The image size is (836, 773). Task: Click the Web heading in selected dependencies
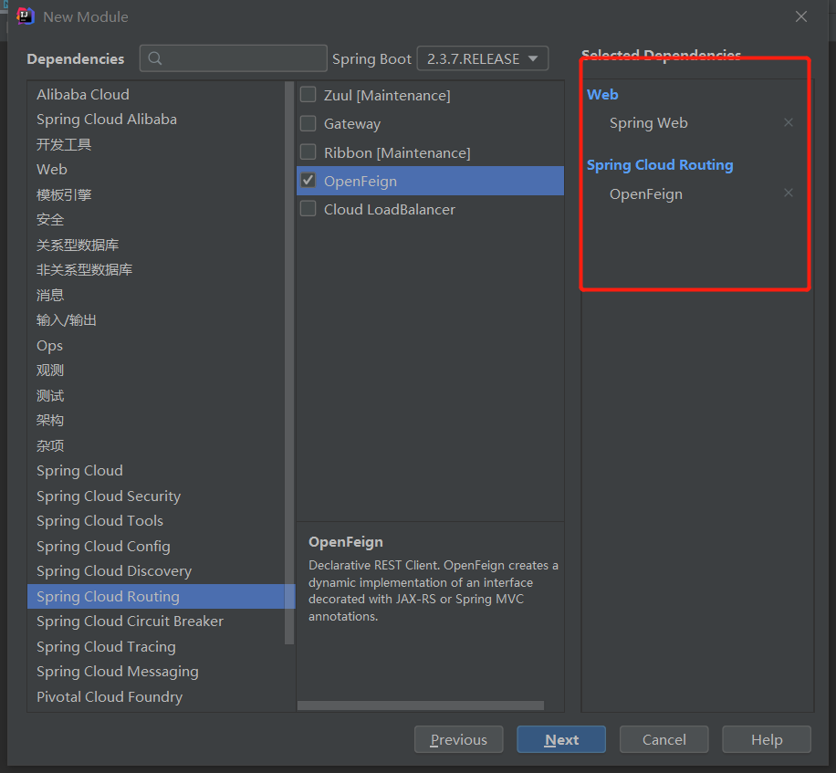(602, 94)
